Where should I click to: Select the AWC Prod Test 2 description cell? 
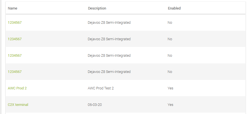pyautogui.click(x=101, y=88)
